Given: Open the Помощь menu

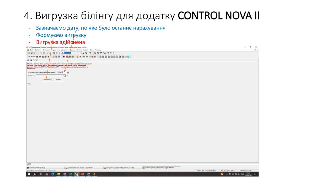Looking at the screenshot, I should pos(98,50).
